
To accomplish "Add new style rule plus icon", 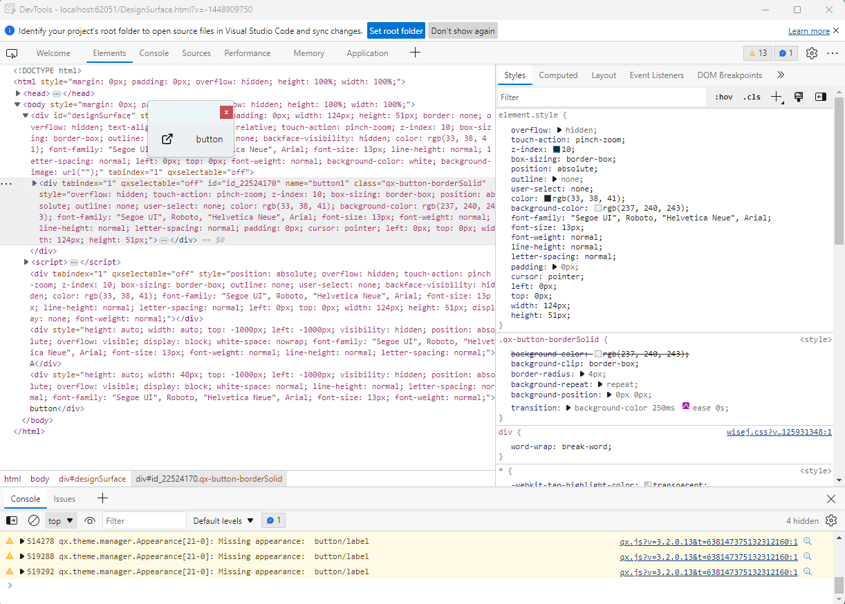I will 777,97.
